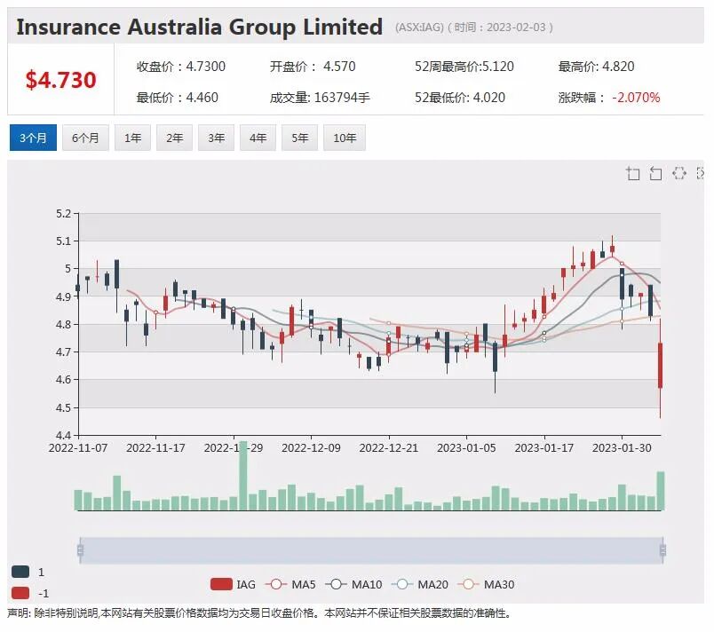Toggle the IAG candlestick series legend

pos(234,584)
